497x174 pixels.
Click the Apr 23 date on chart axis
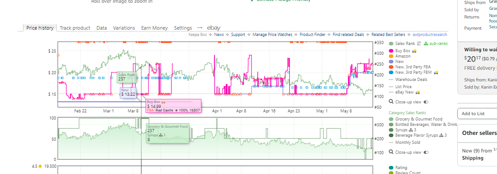[293, 111]
